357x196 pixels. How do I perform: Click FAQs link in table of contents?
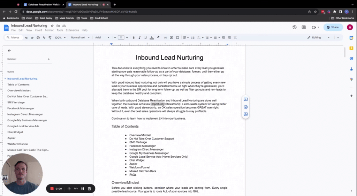(x=133, y=175)
